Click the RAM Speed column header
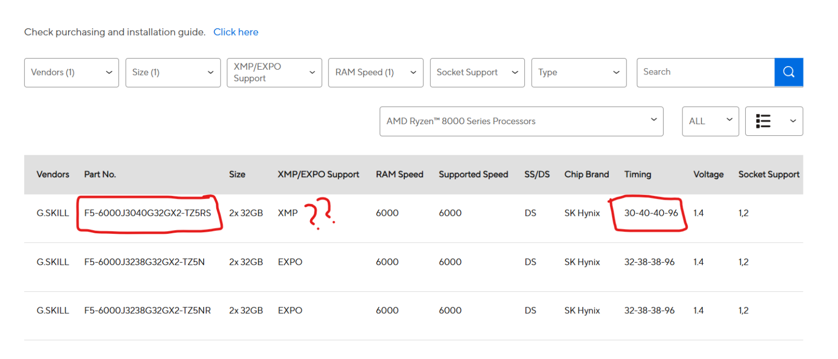Viewport: 838px width, 359px height. click(x=400, y=175)
